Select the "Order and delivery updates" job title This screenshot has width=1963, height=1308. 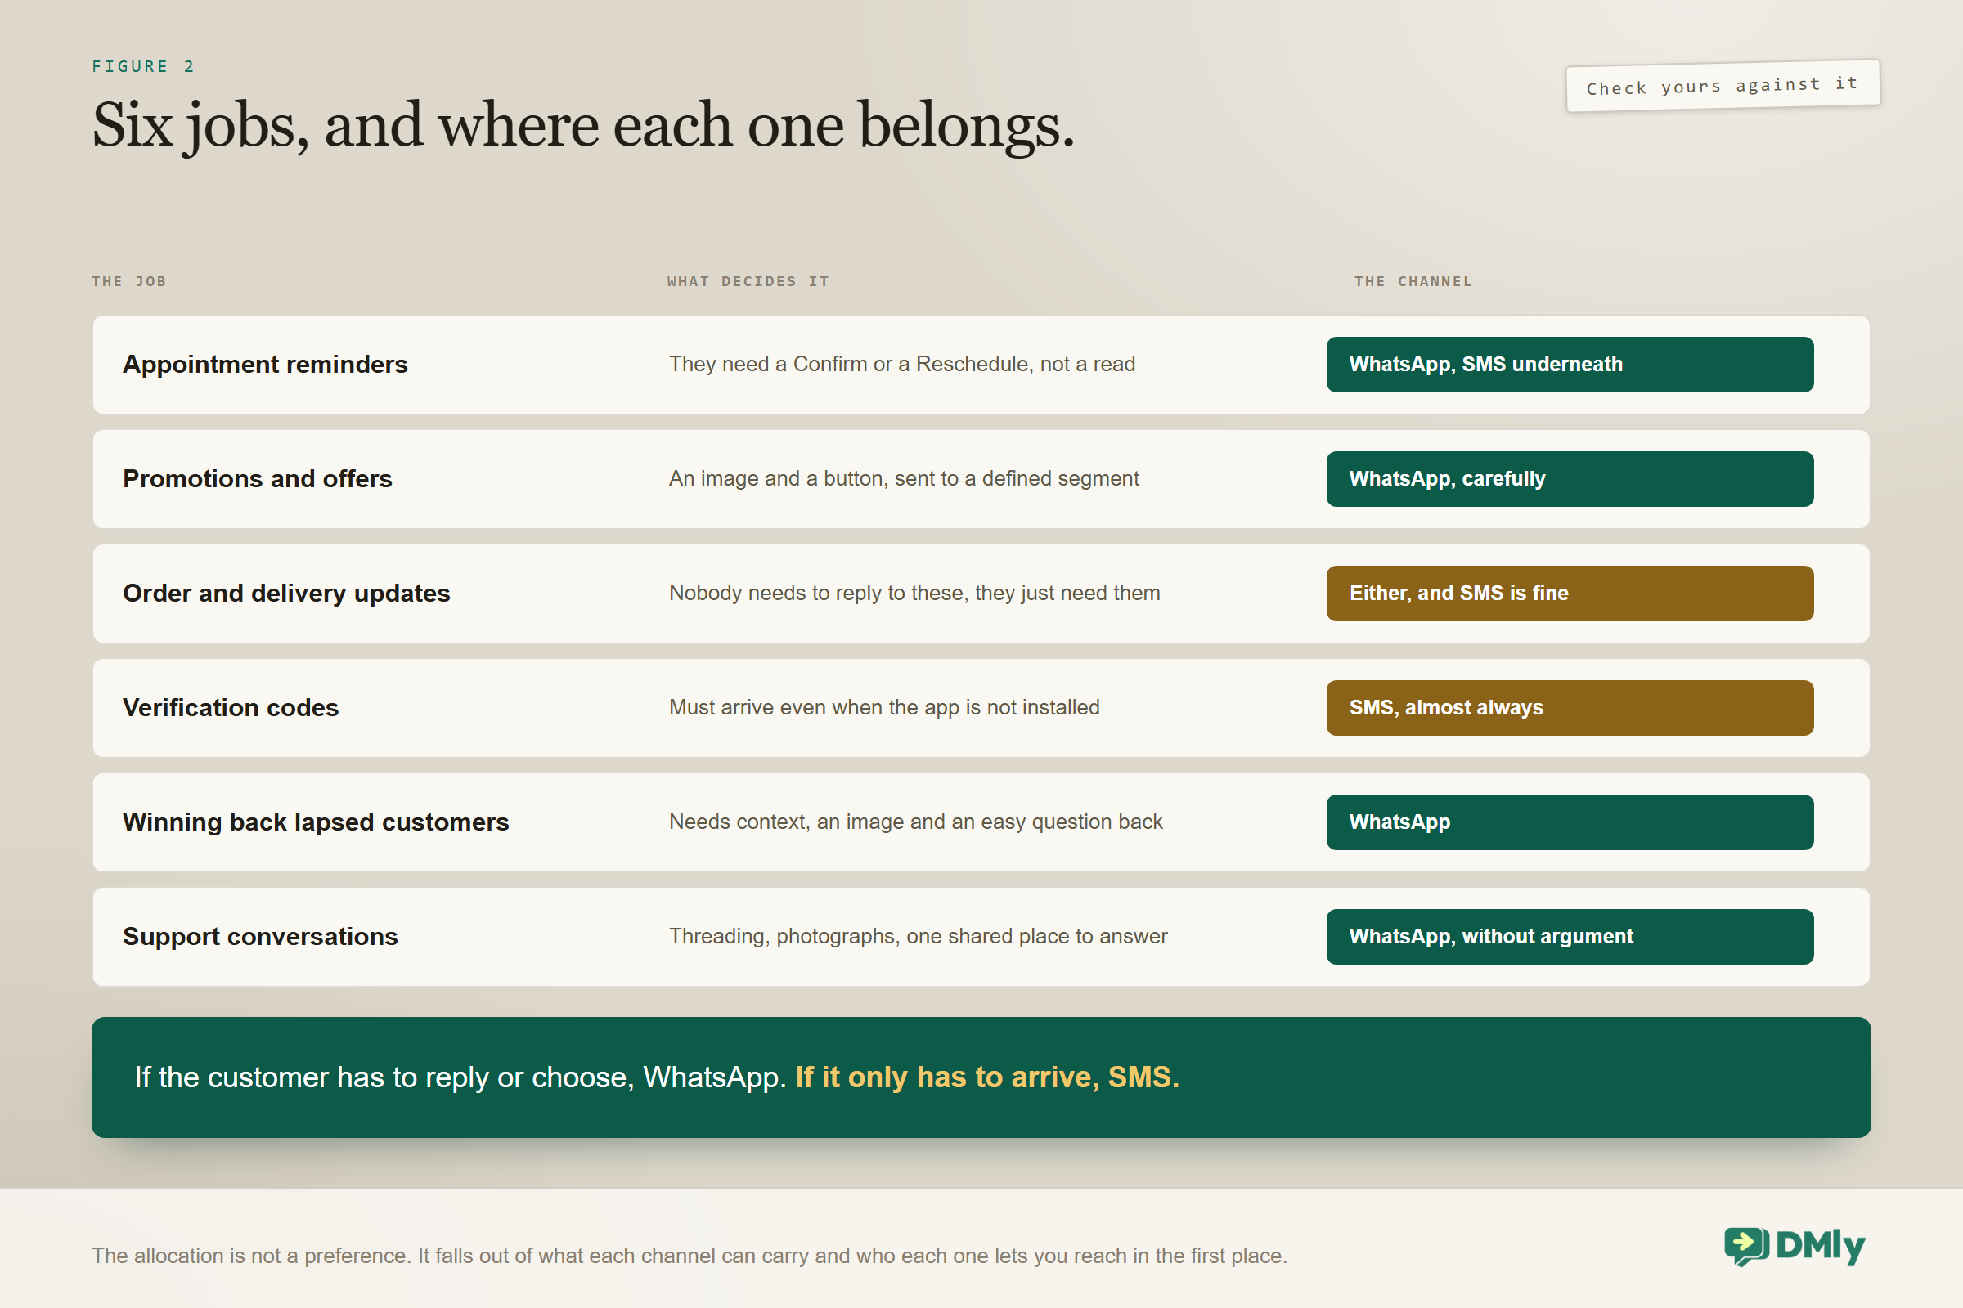point(286,594)
